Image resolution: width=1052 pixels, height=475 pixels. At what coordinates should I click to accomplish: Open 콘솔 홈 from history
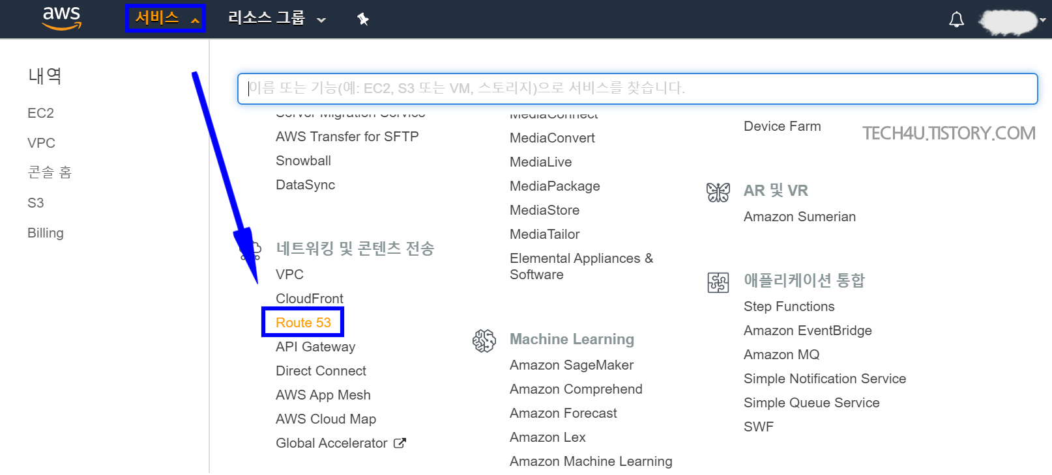(50, 172)
